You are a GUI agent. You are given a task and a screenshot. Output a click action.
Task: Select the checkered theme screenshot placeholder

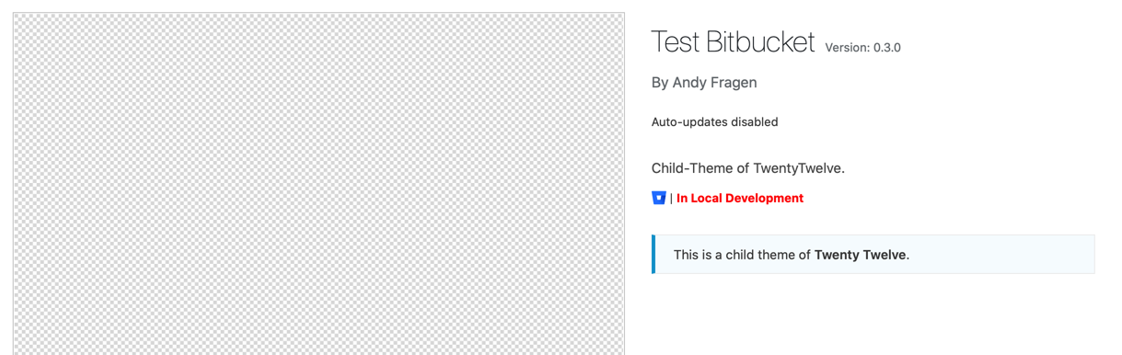coord(318,184)
